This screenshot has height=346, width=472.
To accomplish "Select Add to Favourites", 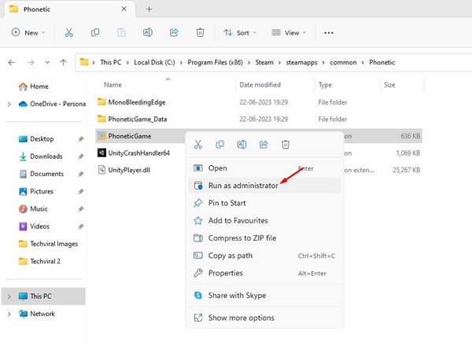I will tap(264, 220).
